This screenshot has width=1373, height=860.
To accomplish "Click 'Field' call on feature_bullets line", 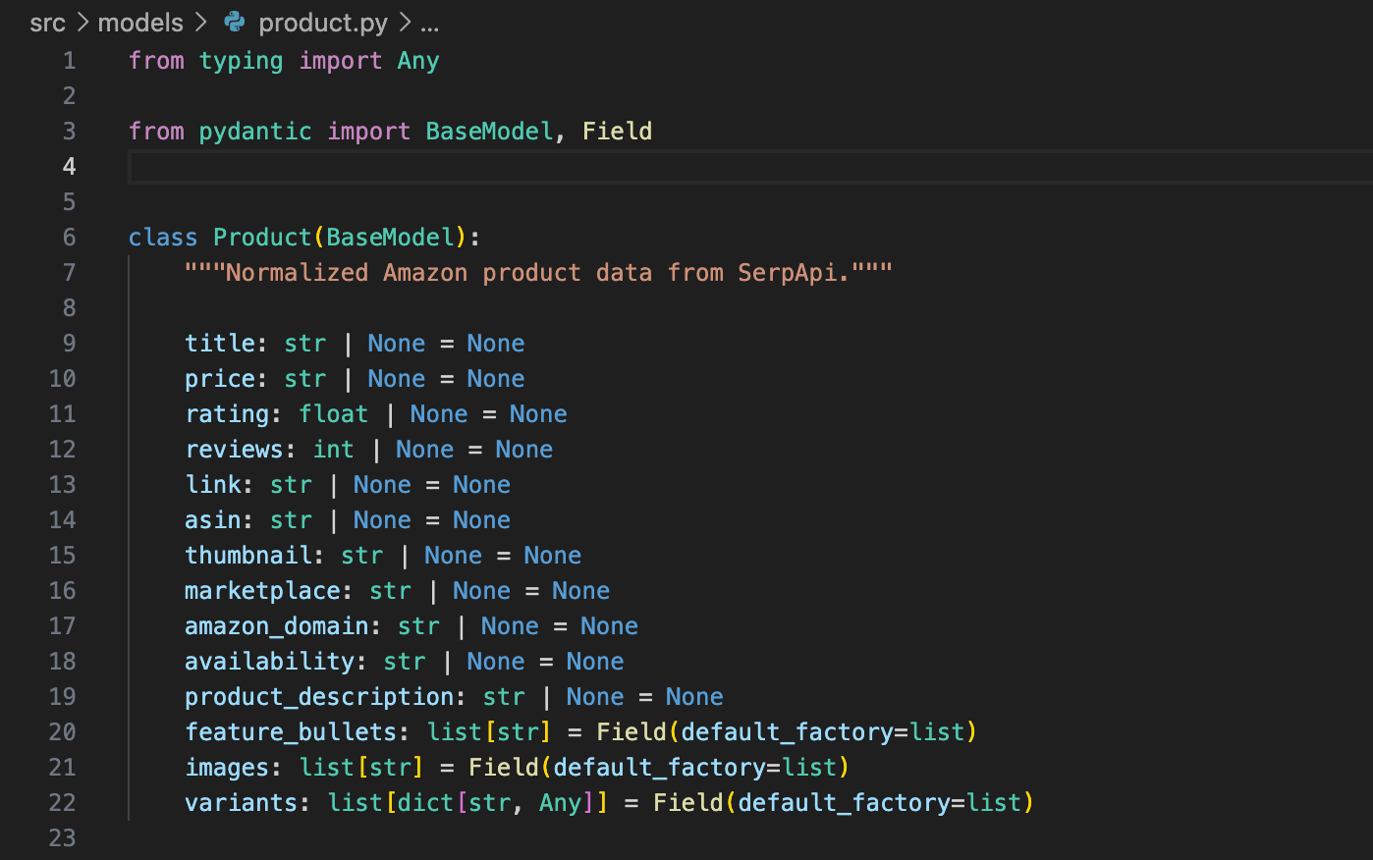I will click(632, 732).
